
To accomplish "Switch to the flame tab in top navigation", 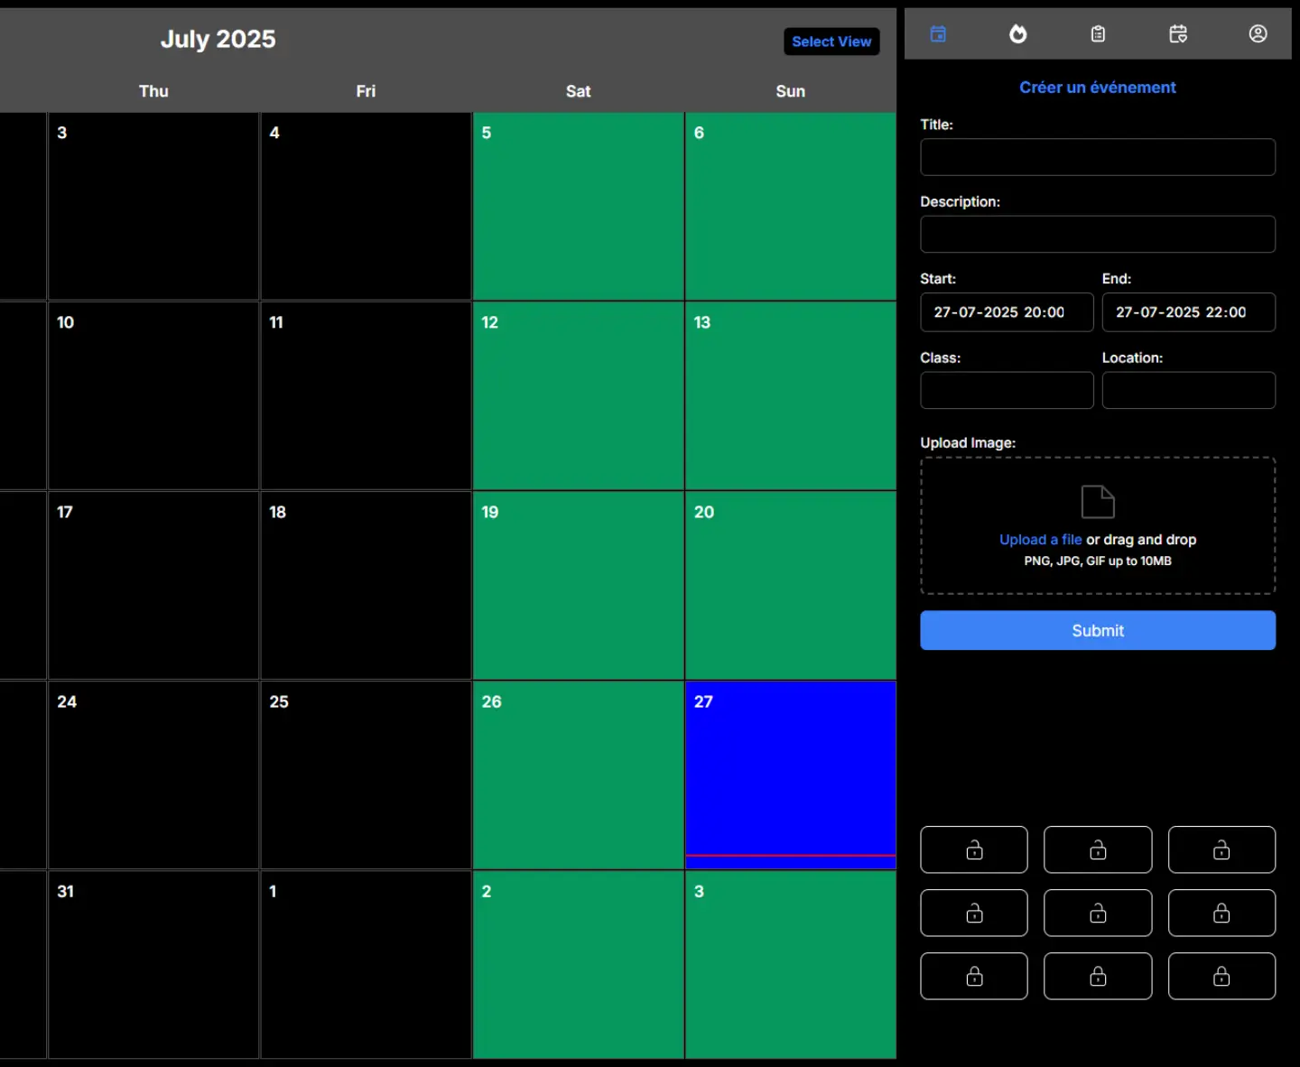I will tap(1018, 33).
